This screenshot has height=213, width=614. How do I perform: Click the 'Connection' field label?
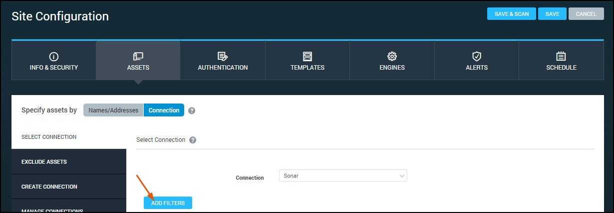point(250,178)
